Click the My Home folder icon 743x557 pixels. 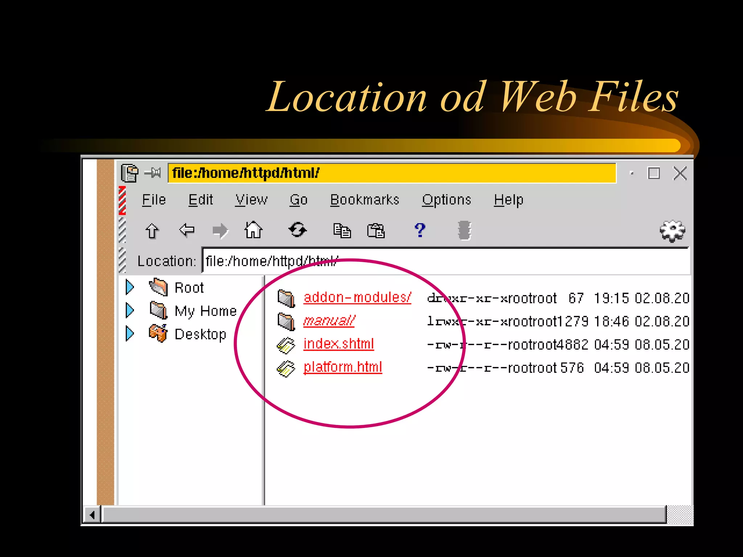click(x=159, y=310)
